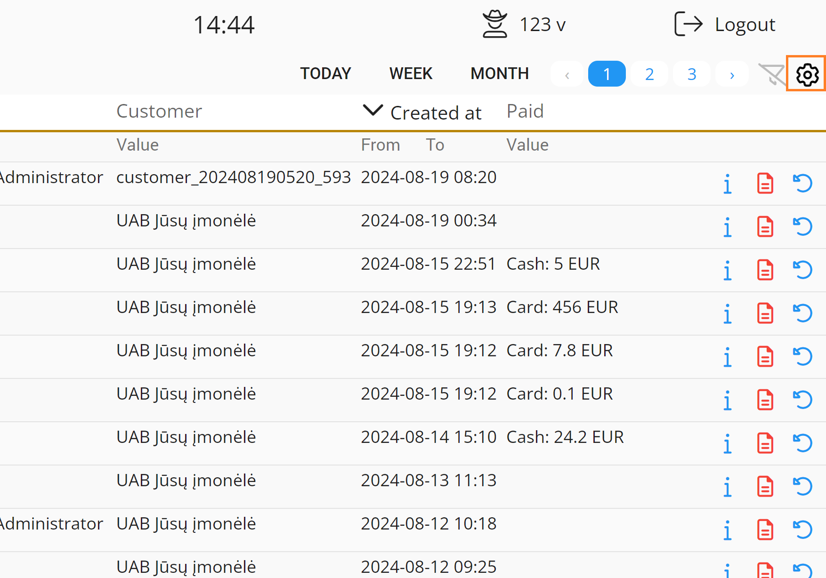Select the WEEK filter tab
The height and width of the screenshot is (578, 826).
point(411,73)
